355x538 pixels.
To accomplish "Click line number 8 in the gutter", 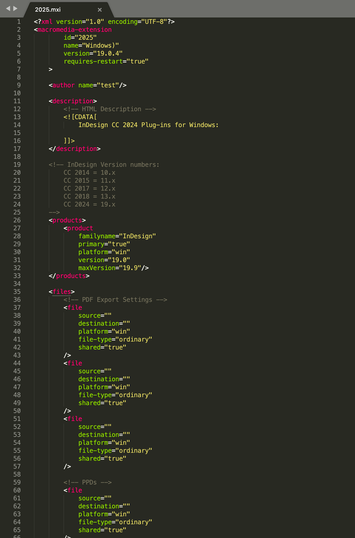I will click(19, 77).
